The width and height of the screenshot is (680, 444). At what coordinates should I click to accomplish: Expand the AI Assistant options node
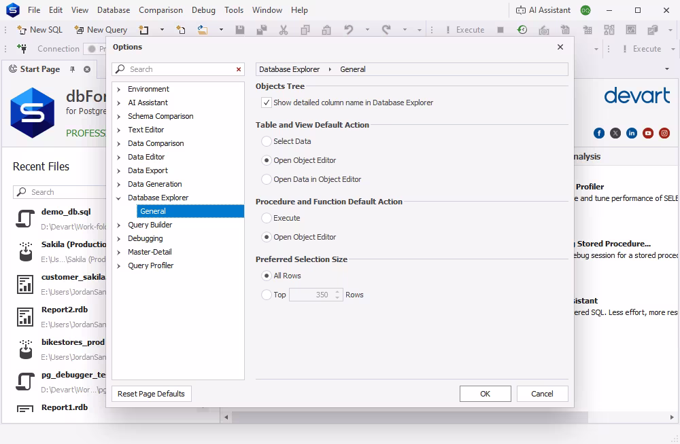(119, 103)
